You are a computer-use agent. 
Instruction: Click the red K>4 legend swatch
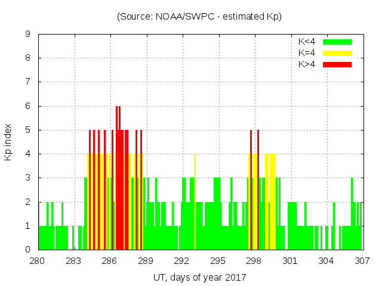[337, 64]
